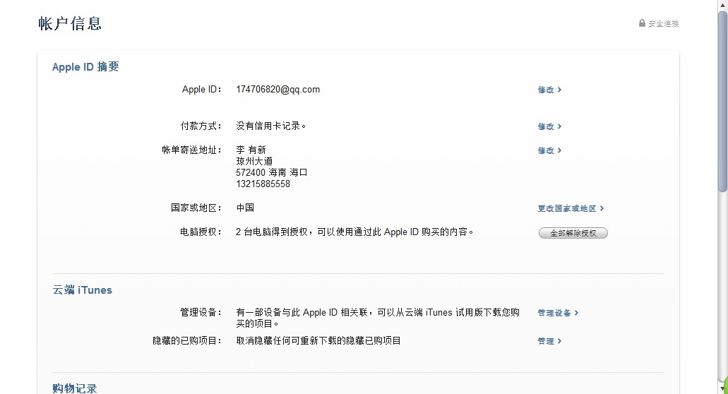Click the 帐户信息 page title
The image size is (728, 394).
click(x=70, y=23)
